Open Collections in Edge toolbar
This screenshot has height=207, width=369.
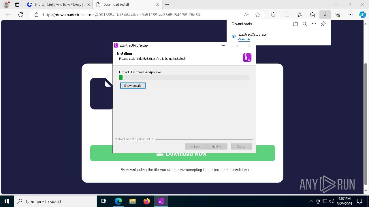[312, 15]
